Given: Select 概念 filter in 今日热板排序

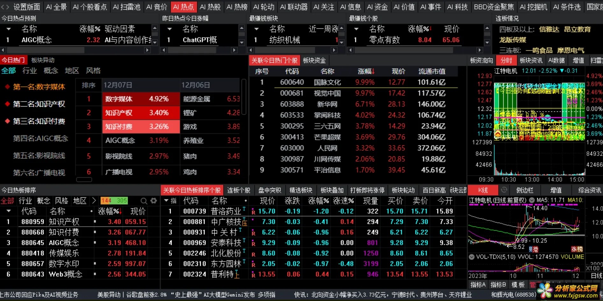Looking at the screenshot, I should point(44,201).
